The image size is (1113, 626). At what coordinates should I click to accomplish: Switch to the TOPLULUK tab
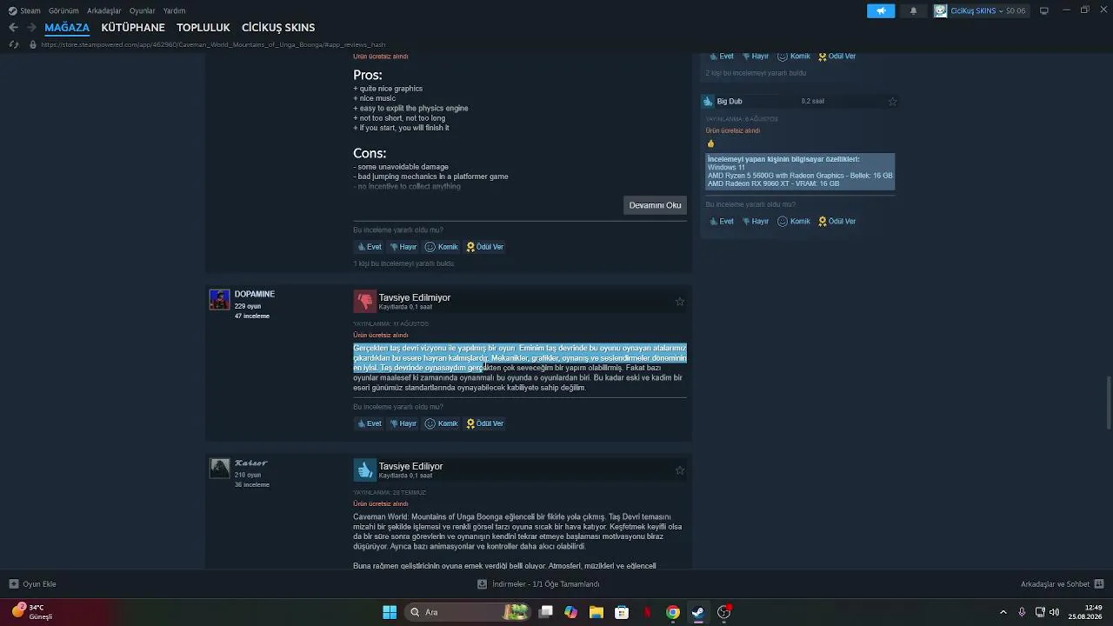tap(203, 27)
